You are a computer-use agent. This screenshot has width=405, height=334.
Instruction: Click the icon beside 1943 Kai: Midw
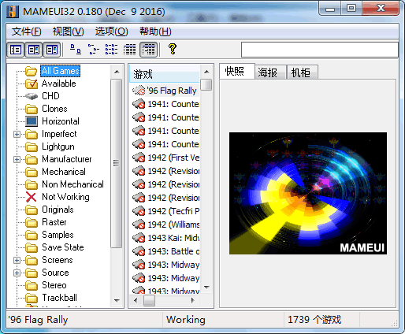pyautogui.click(x=139, y=238)
